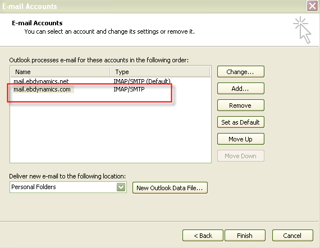The image size is (320, 248).
Task: Click the cursor wizard icon in header
Action: tap(302, 30)
